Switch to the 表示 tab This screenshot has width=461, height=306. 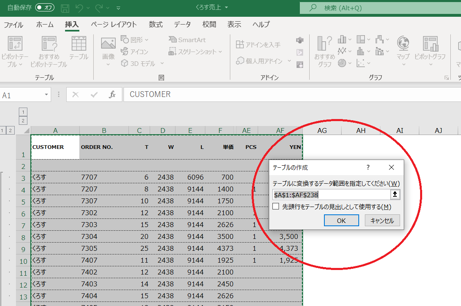(234, 25)
